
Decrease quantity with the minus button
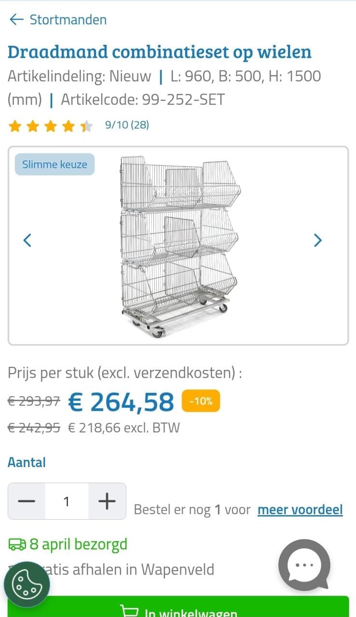click(x=27, y=501)
